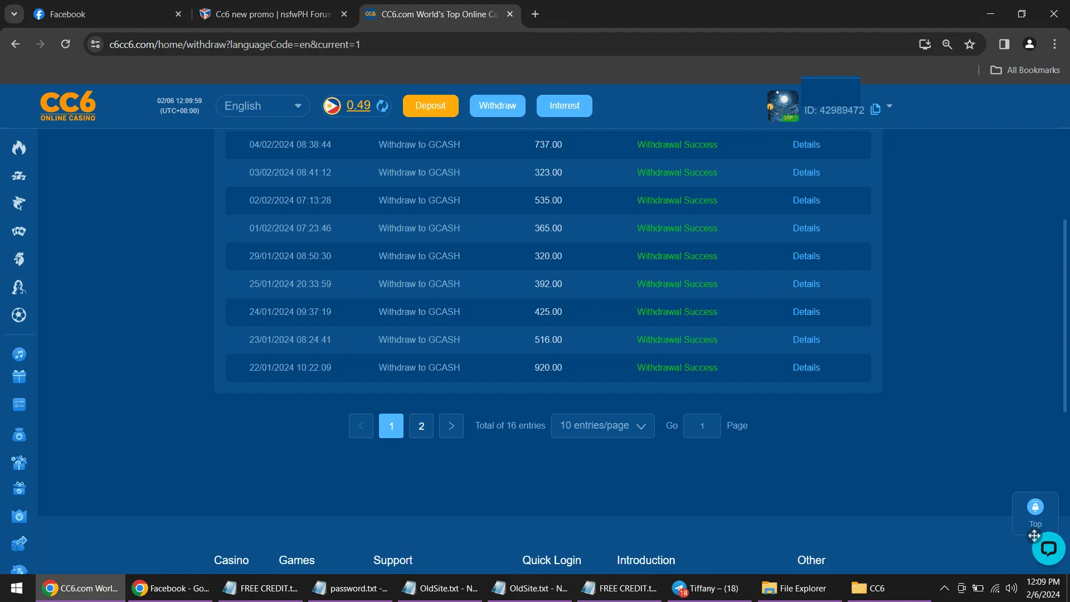Refresh the 0.49 balance
The height and width of the screenshot is (602, 1070).
pos(382,106)
